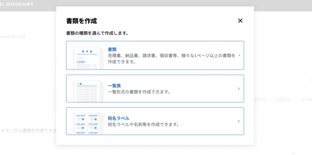Pick the 宛名ラベル title link
The height and width of the screenshot is (155, 312).
pyautogui.click(x=119, y=118)
